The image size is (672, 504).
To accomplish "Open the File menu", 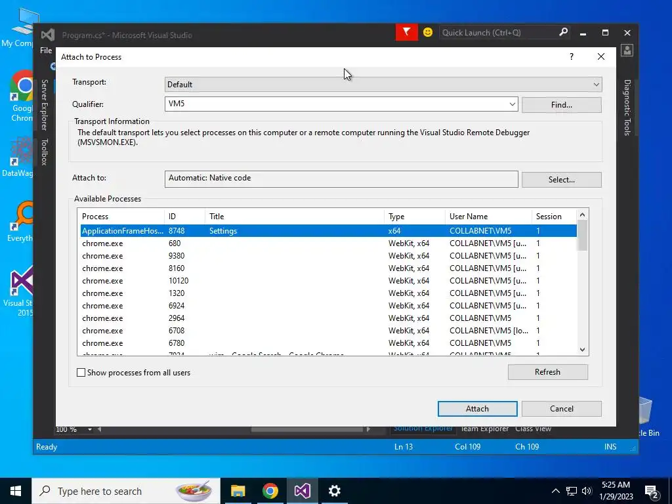I will [x=46, y=50].
